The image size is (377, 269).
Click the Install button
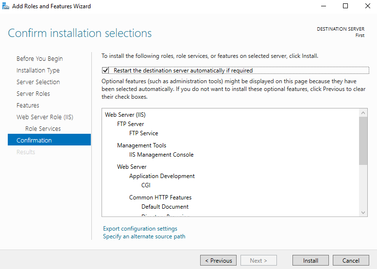point(310,261)
